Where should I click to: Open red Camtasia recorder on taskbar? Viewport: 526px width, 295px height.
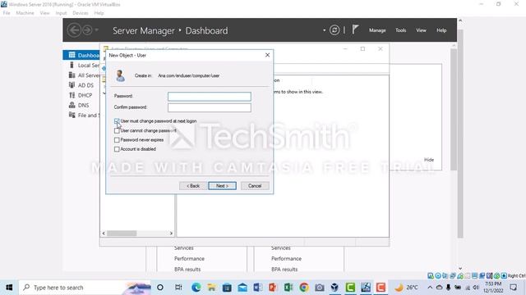point(381,288)
